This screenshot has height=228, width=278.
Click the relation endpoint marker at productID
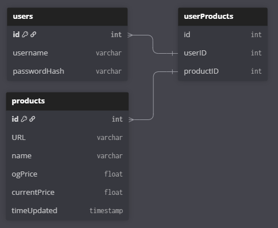172,71
